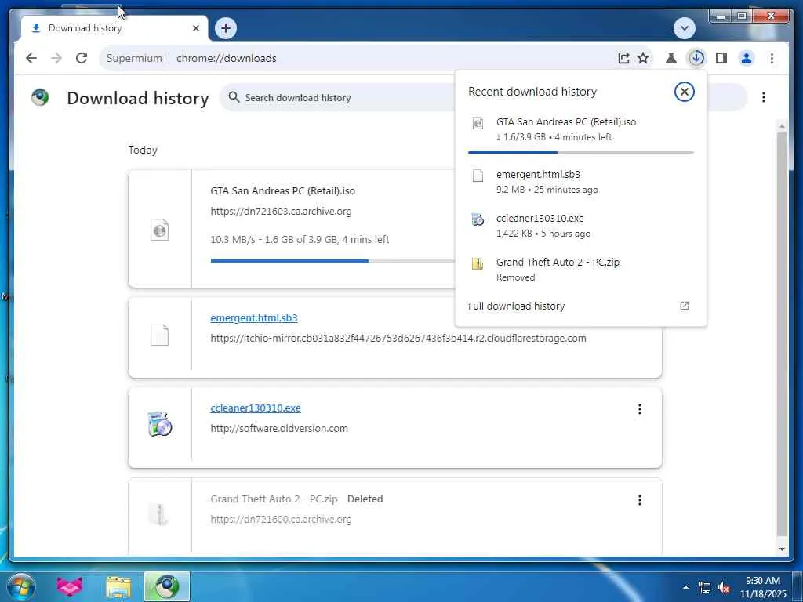Open the Windows Start button
The width and height of the screenshot is (803, 602).
pos(20,586)
